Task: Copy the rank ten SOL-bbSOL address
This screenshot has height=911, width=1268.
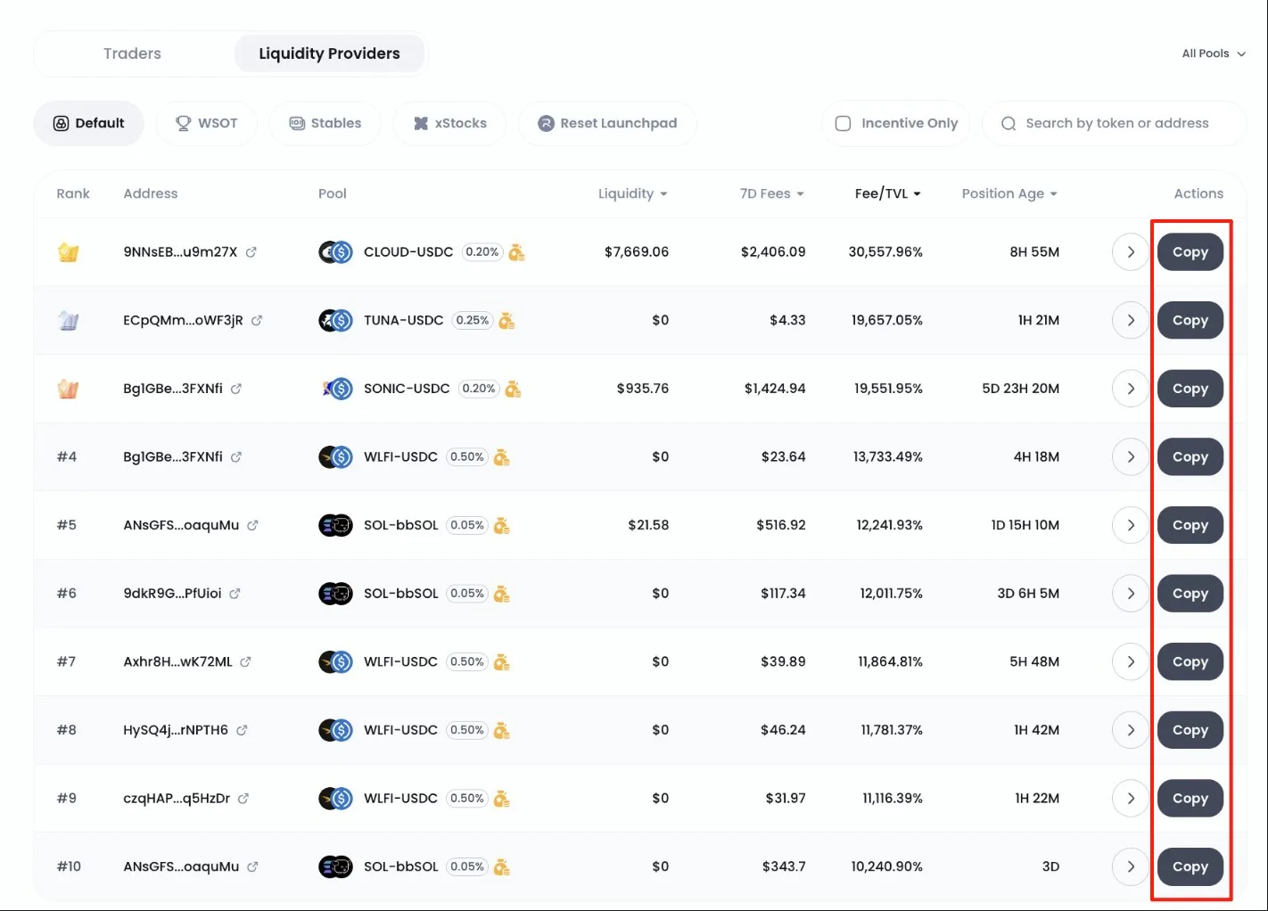Action: 1190,866
